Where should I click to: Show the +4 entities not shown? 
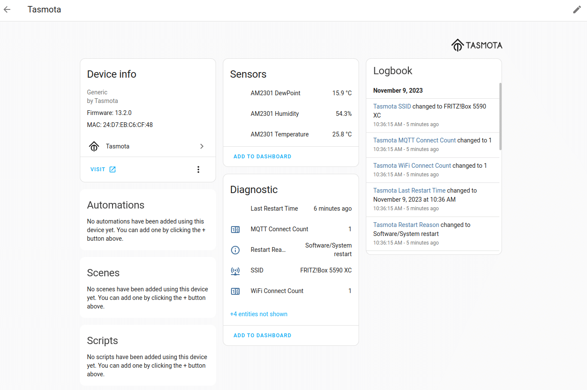coord(259,314)
